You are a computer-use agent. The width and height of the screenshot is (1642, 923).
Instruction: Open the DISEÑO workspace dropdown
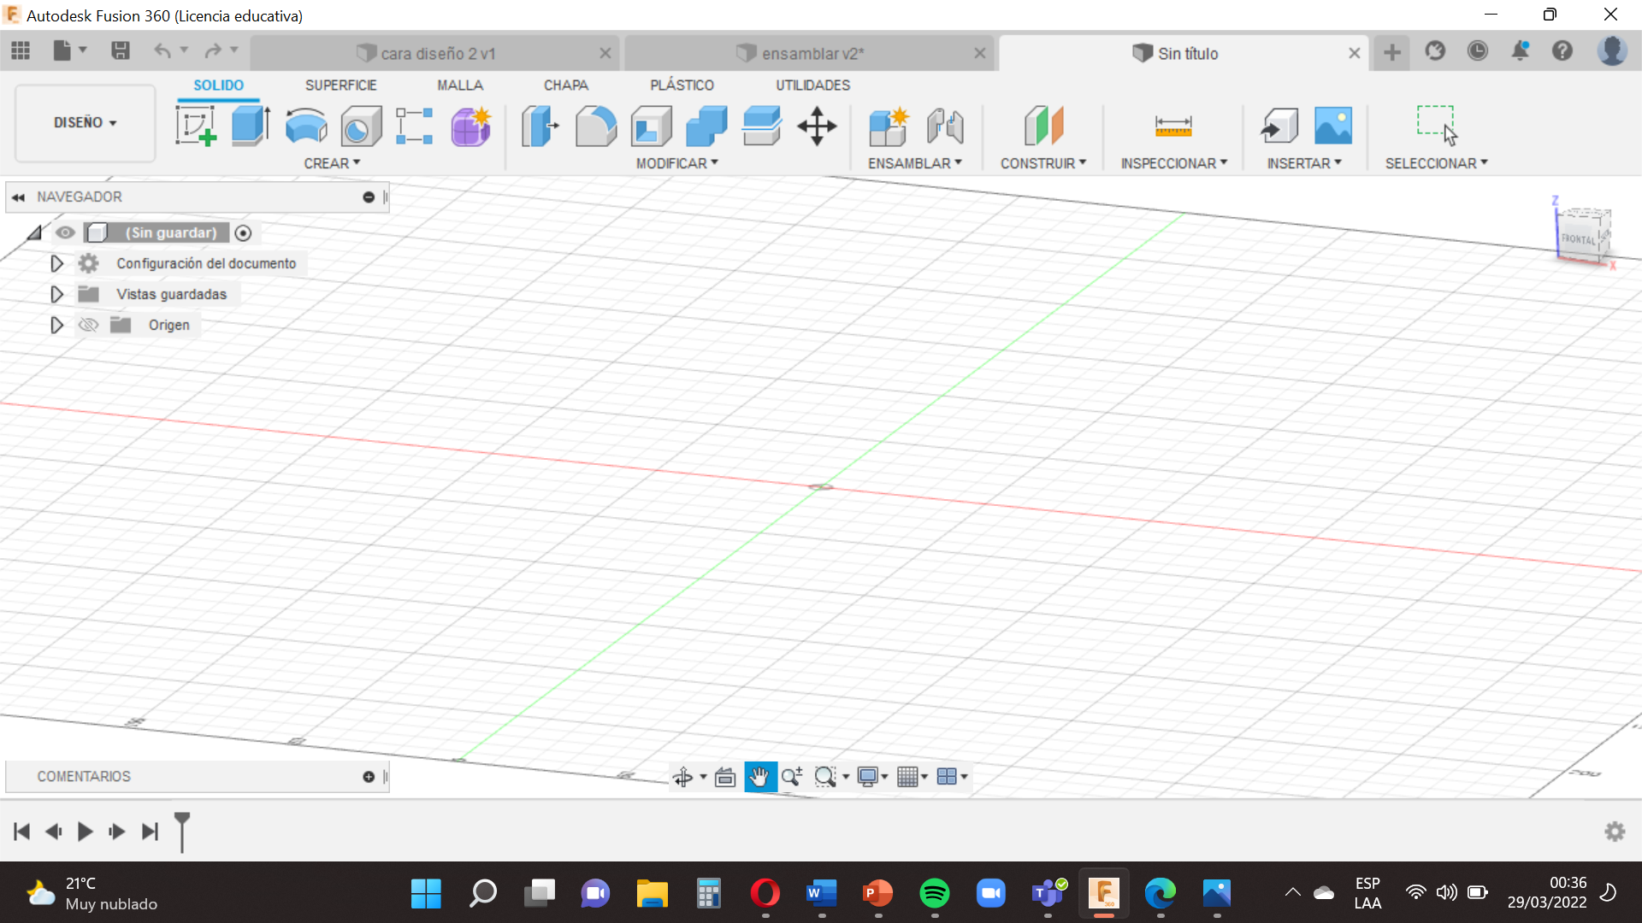pyautogui.click(x=86, y=123)
